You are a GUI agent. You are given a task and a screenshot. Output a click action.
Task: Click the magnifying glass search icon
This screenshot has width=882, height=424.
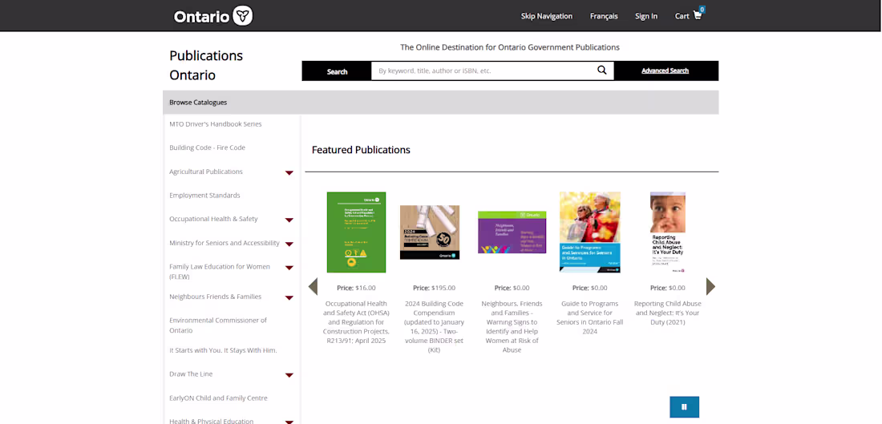click(602, 71)
